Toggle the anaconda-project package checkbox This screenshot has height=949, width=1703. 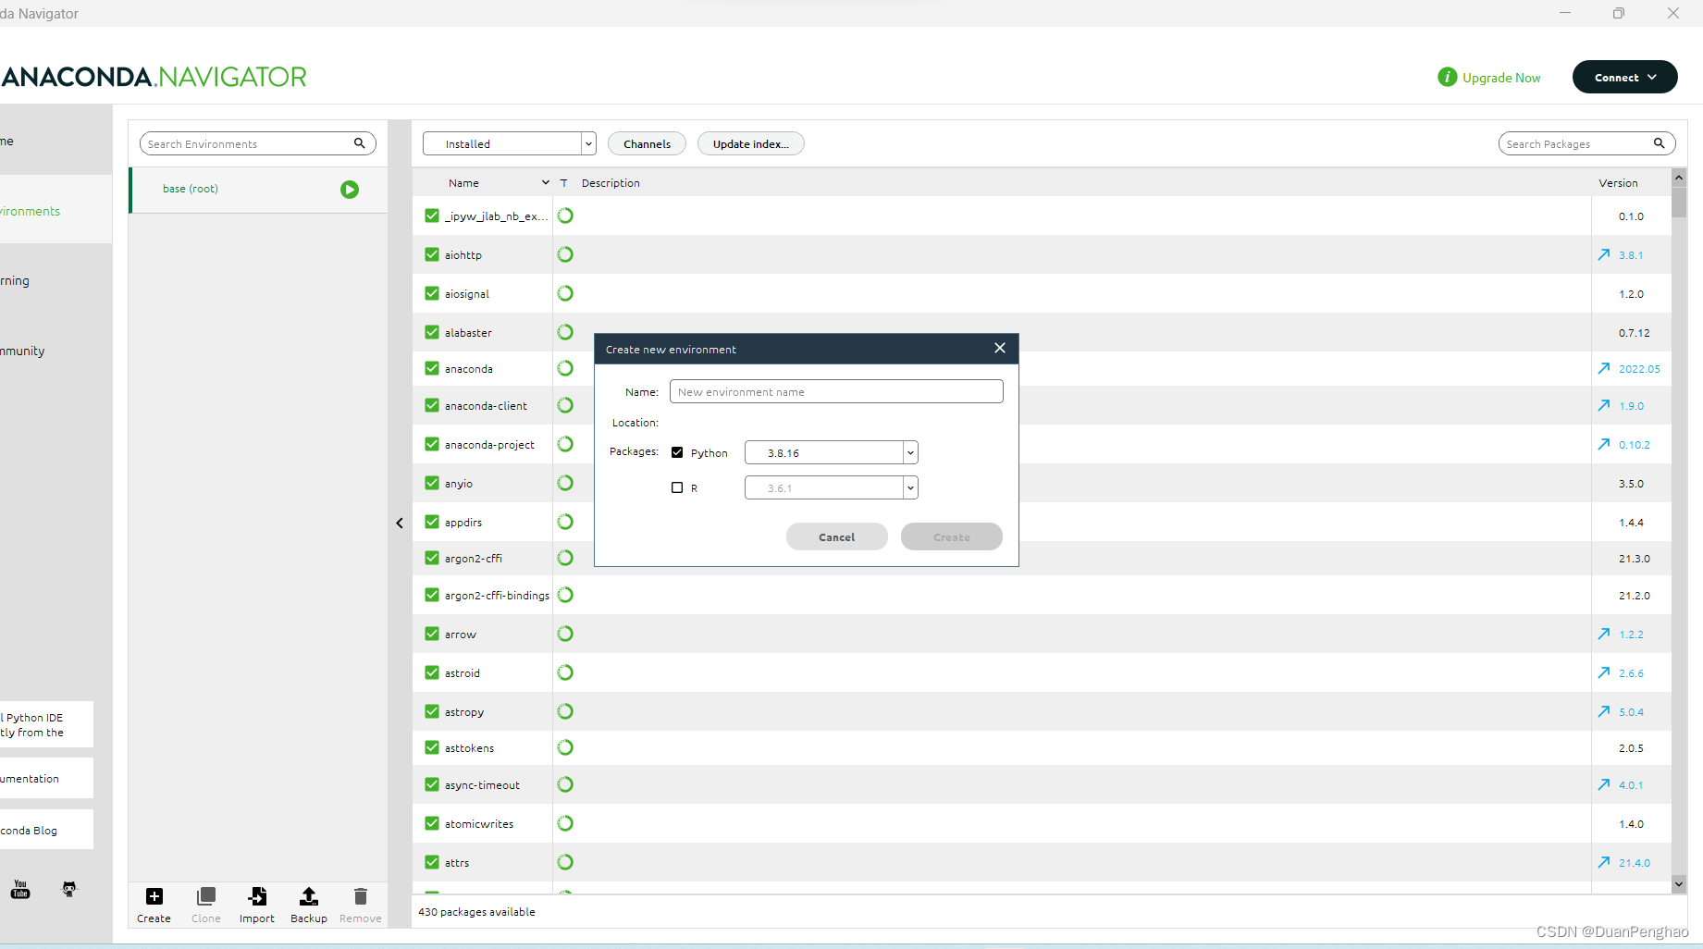(x=432, y=444)
